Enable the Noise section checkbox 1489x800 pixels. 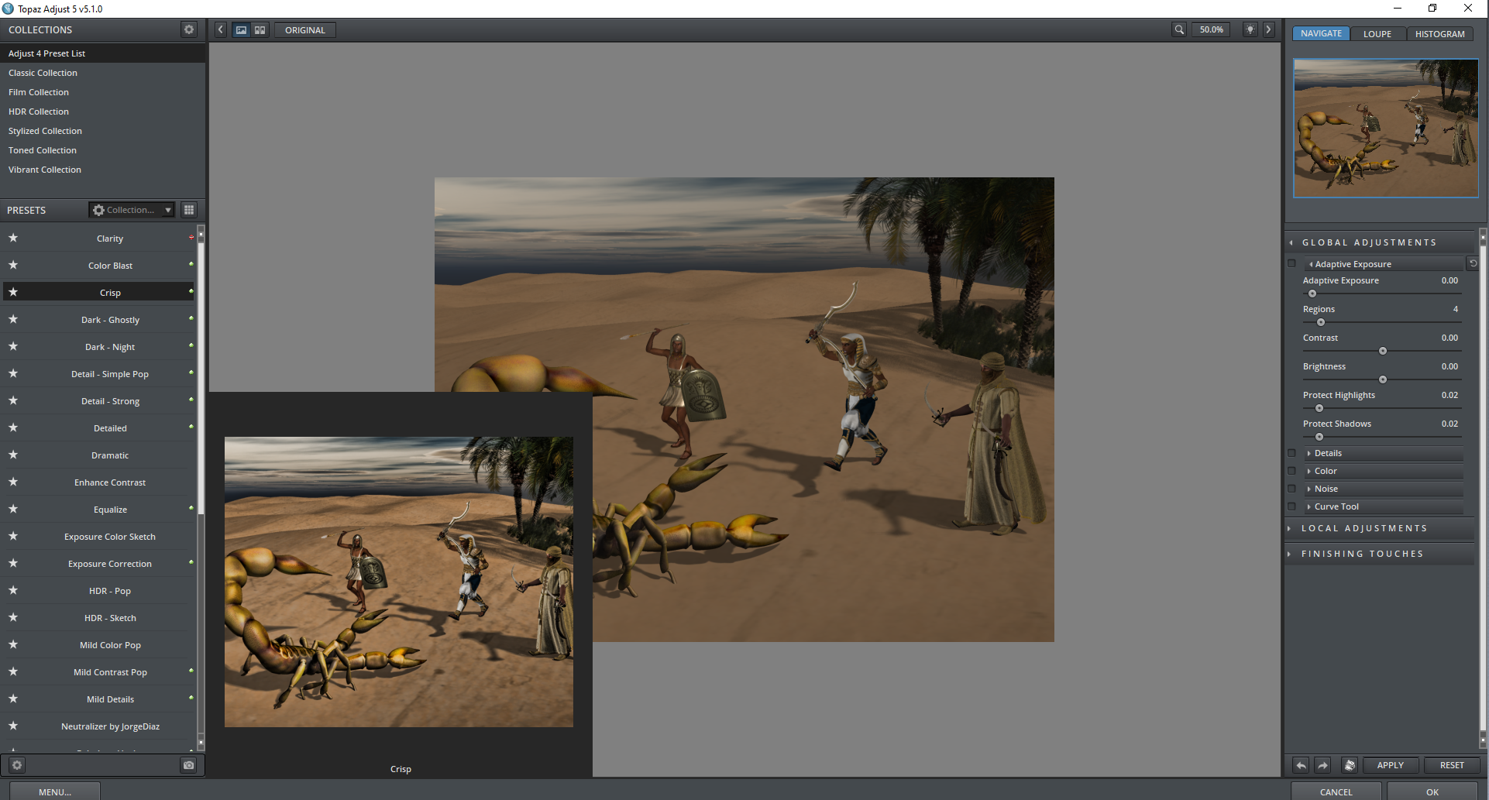(x=1291, y=489)
